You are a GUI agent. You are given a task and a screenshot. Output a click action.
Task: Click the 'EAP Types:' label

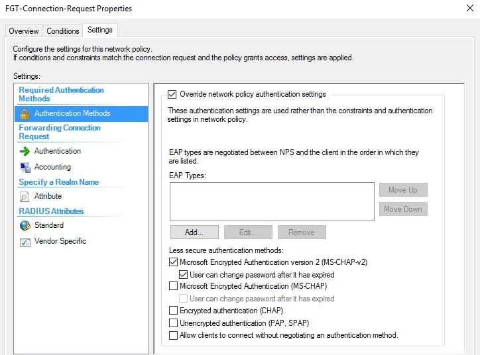[x=188, y=176]
